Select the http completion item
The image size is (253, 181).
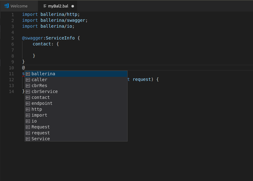pyautogui.click(x=76, y=109)
